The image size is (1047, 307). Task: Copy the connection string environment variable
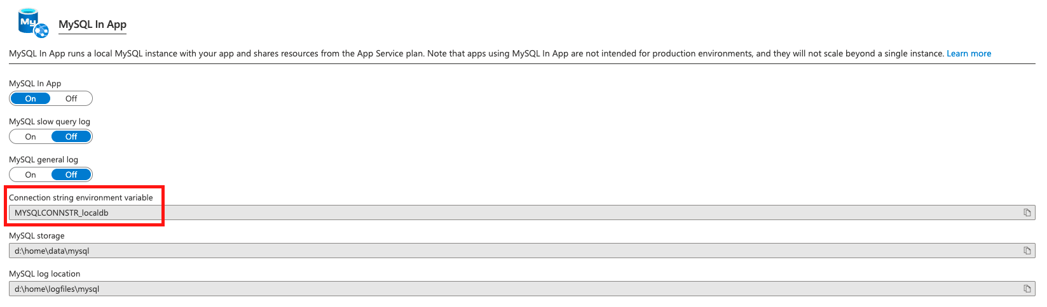click(1027, 212)
